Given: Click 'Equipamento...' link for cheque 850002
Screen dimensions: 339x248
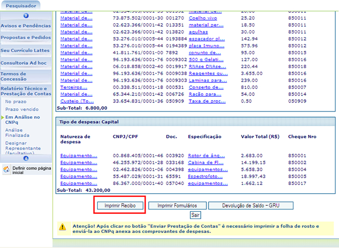Looking at the screenshot, I should click(79, 162).
